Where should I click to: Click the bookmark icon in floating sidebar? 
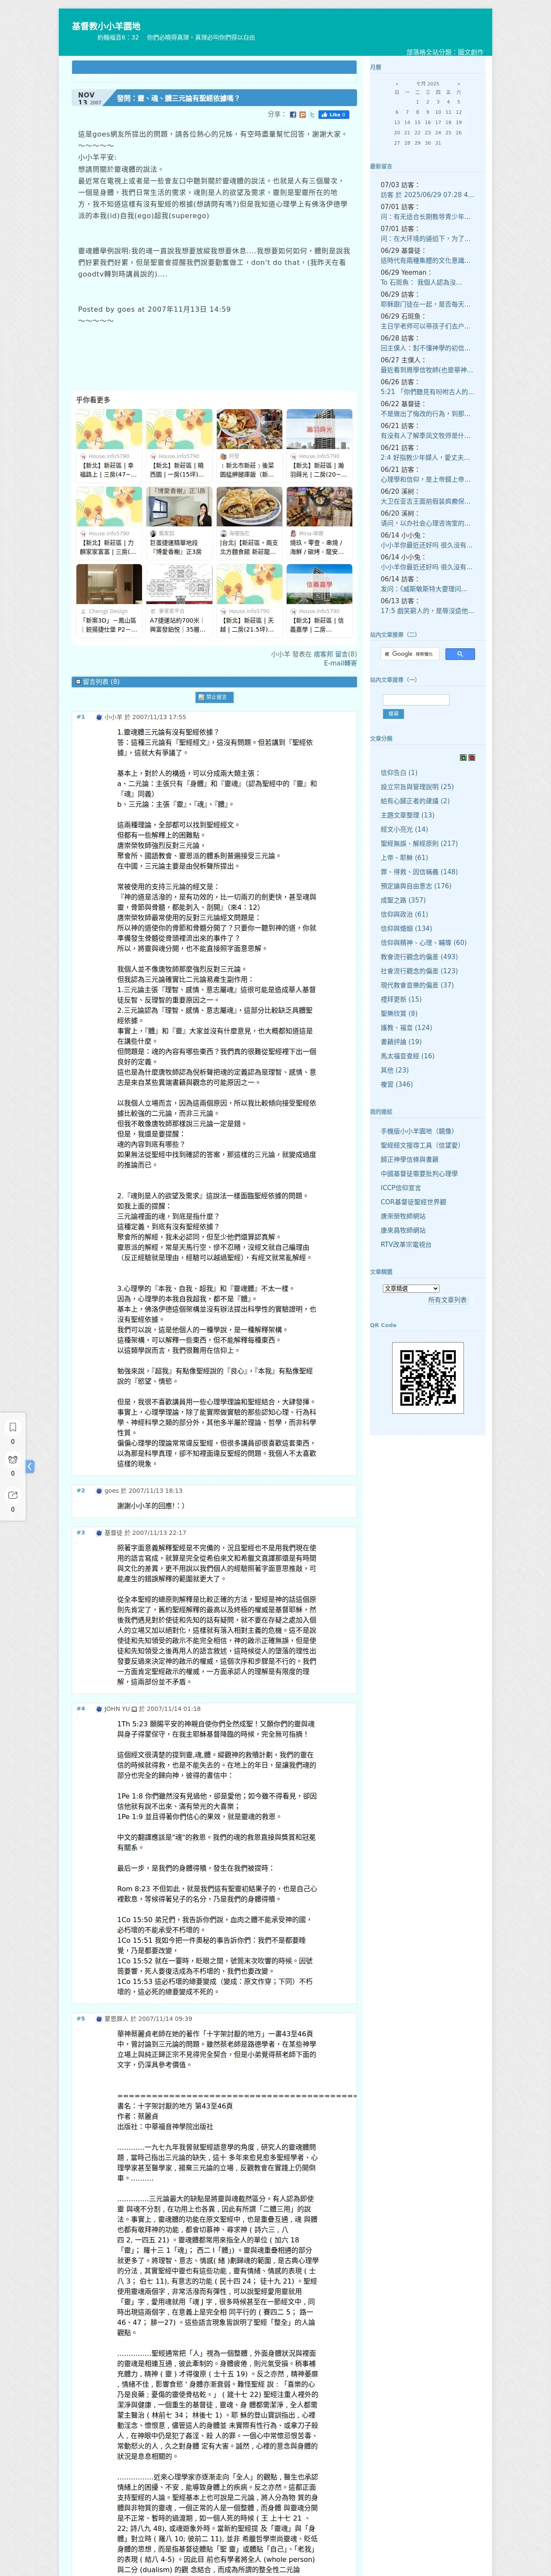[13, 1427]
